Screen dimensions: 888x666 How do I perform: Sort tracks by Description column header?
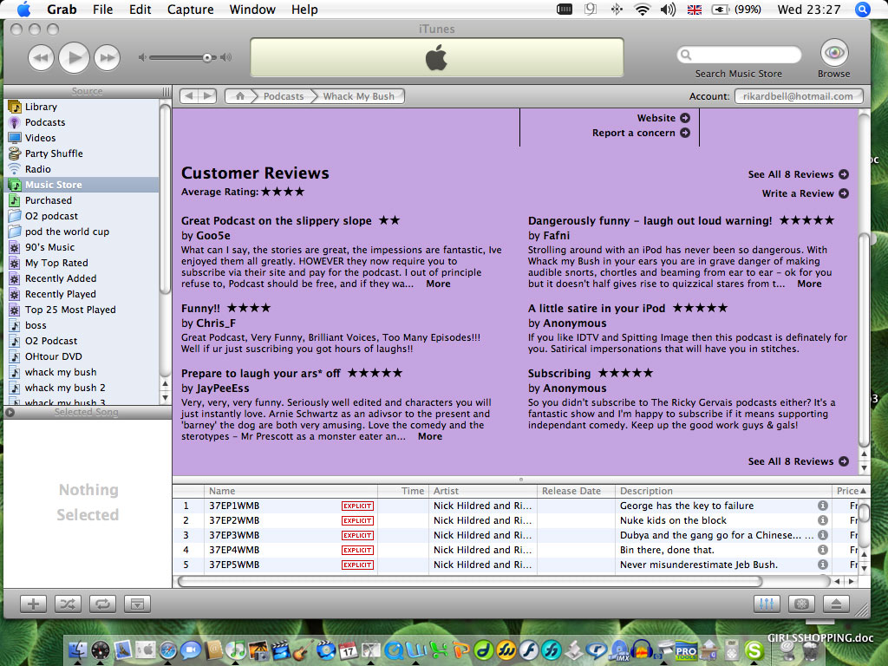click(723, 491)
